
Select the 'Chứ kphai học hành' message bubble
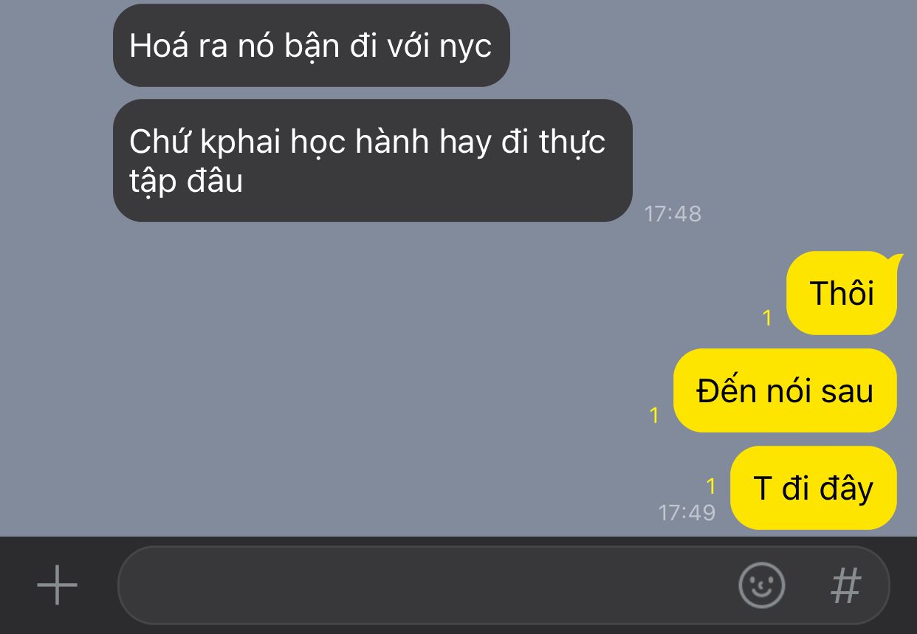coord(372,160)
